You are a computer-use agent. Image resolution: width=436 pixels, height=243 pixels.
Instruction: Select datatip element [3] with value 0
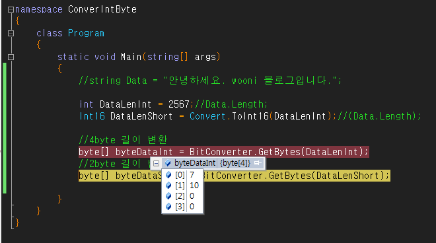point(182,207)
